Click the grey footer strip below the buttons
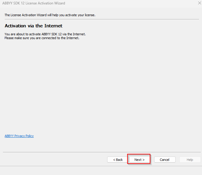Screen dimensions: 202x175 101,171
